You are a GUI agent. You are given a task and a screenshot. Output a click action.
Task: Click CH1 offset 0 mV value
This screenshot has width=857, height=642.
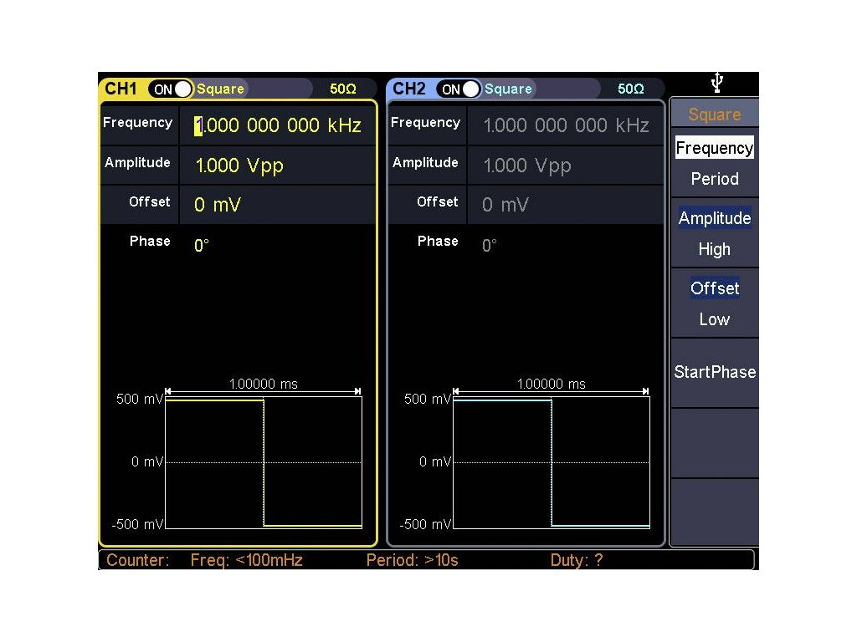[218, 205]
